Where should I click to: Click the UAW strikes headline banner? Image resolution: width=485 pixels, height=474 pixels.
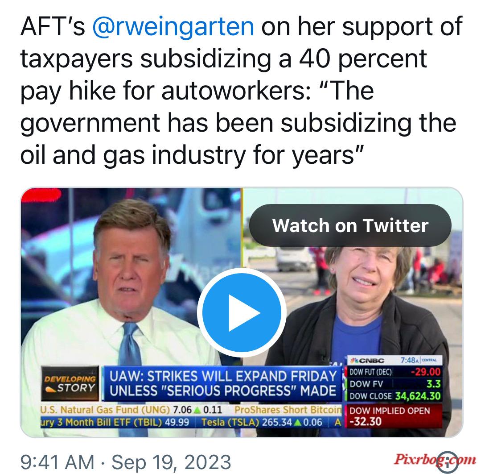click(x=223, y=383)
